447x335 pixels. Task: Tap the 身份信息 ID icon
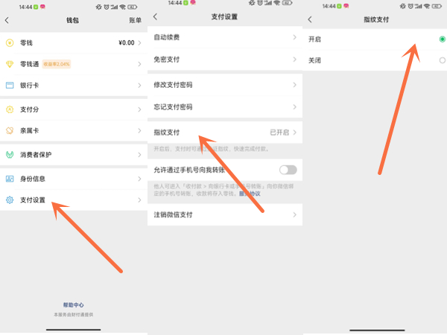(10, 179)
